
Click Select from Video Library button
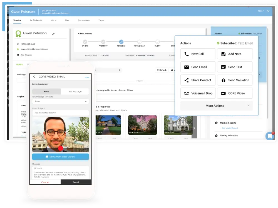60,157
